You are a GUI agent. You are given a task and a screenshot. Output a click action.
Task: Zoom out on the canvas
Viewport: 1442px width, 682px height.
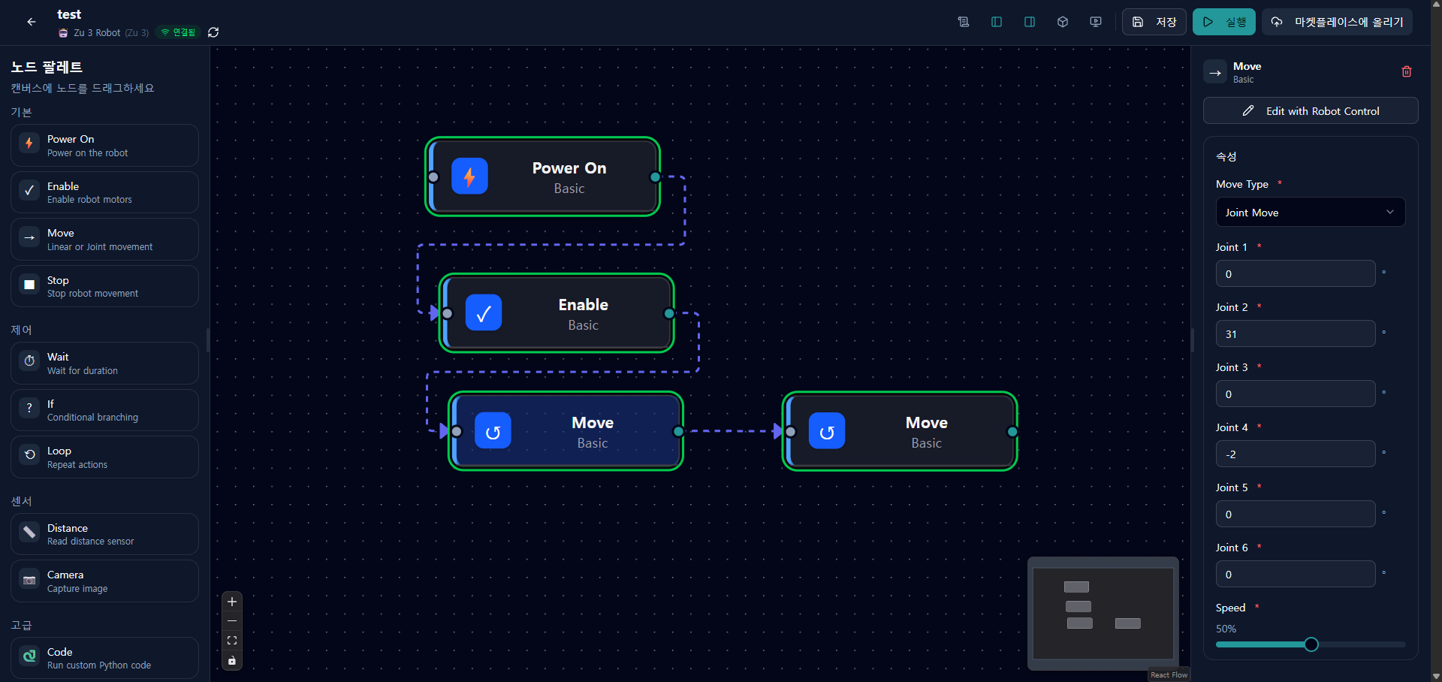[232, 621]
